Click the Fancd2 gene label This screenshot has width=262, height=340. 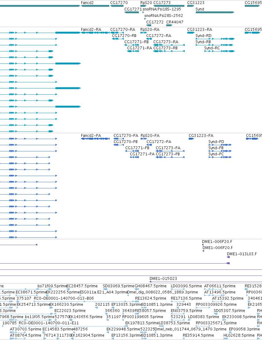pos(87,3)
